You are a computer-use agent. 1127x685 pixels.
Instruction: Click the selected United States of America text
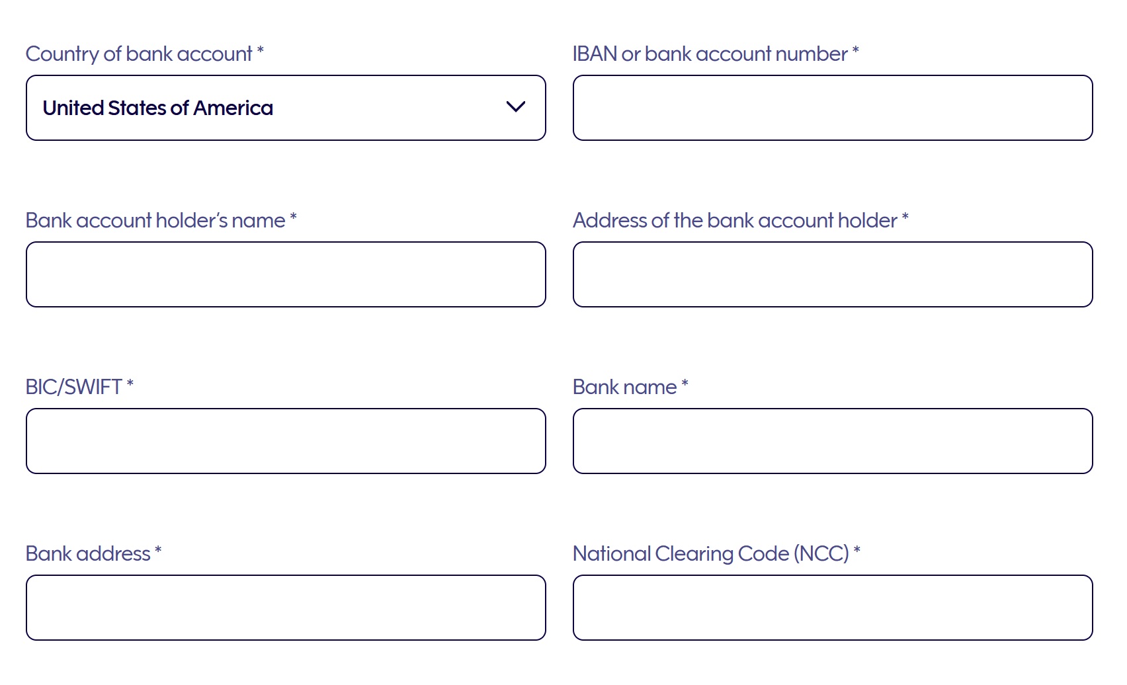[x=158, y=108]
